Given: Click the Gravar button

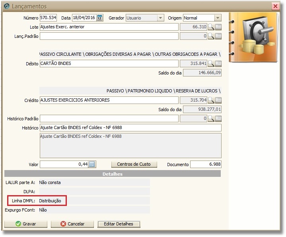Looking at the screenshot, I should click(26, 224).
